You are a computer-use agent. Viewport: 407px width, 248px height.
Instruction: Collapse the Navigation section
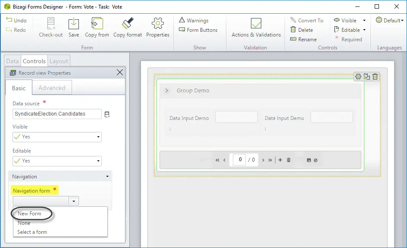tap(107, 177)
